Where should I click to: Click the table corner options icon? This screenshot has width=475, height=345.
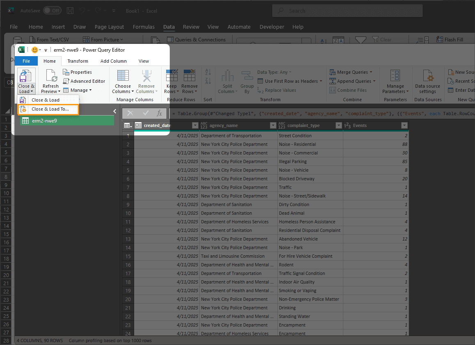pos(128,126)
